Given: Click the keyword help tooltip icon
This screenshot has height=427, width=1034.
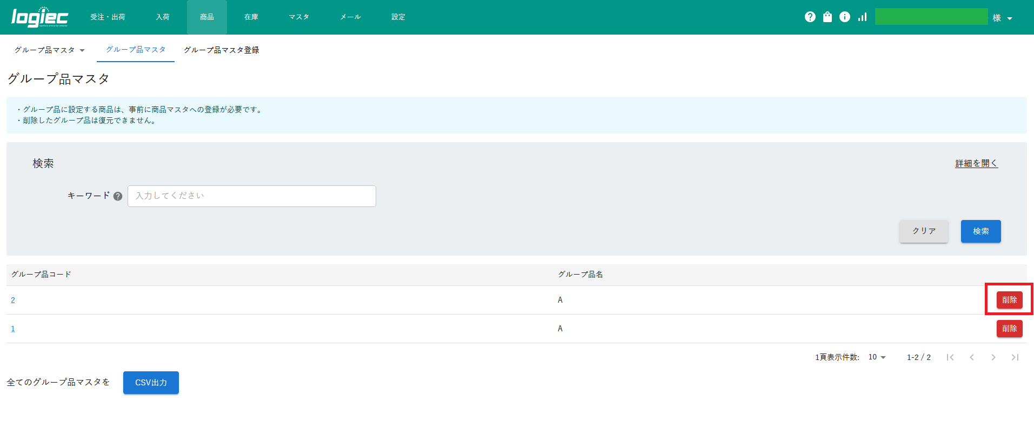Looking at the screenshot, I should point(118,196).
